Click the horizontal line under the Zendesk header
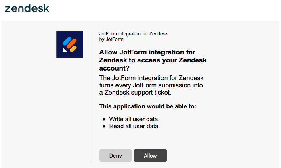This screenshot has width=281, height=168. coord(140,21)
